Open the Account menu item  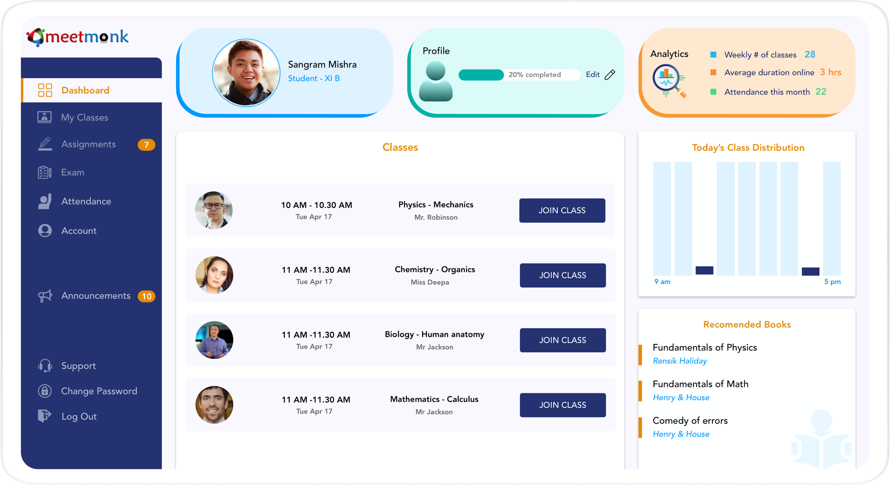tap(79, 230)
